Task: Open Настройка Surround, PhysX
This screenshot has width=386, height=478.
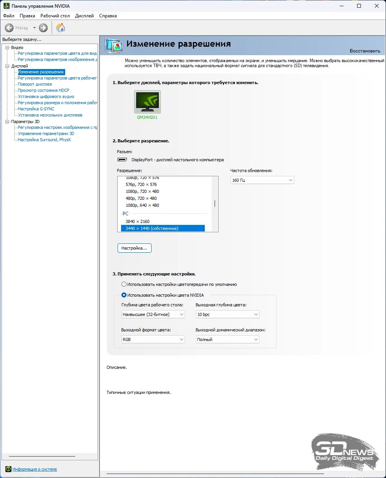Action: tap(44, 140)
